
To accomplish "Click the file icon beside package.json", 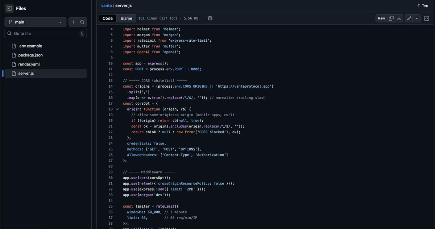I will click(14, 55).
